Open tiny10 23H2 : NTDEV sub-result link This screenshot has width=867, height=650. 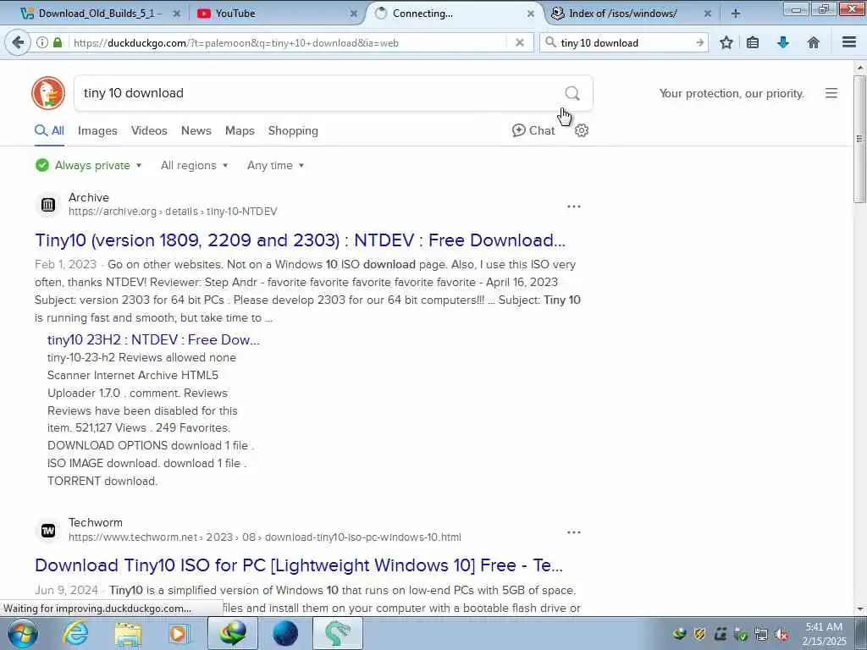tap(153, 339)
